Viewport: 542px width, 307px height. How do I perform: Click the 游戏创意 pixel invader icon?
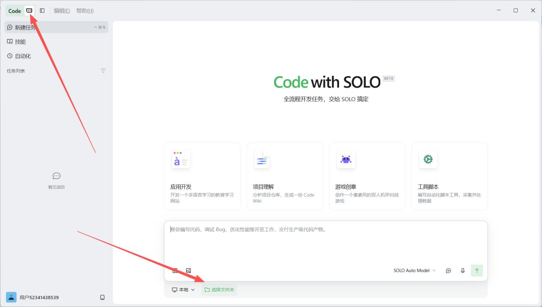tap(345, 159)
